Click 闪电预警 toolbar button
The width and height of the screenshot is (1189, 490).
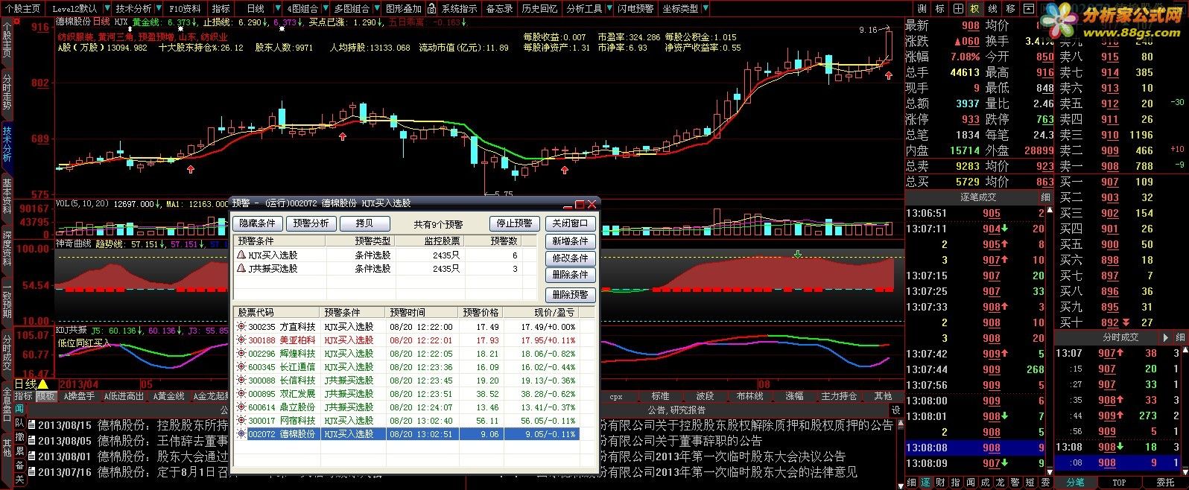[635, 8]
